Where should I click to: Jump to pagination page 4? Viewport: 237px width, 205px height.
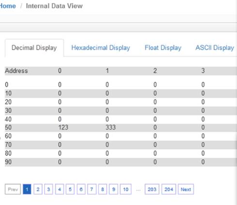click(x=60, y=189)
